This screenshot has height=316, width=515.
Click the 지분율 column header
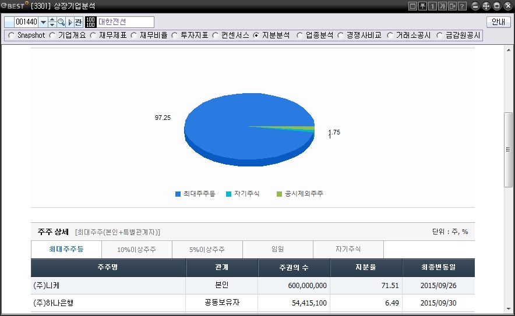(x=366, y=268)
